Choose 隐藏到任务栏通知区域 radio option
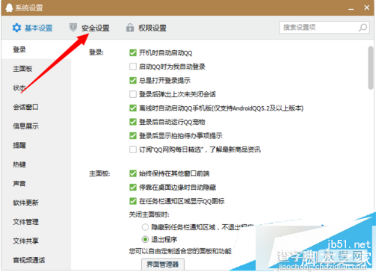 tap(145, 227)
